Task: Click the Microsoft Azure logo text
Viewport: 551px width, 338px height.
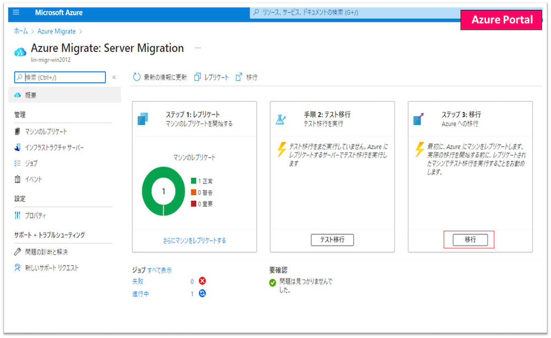Action: [59, 13]
